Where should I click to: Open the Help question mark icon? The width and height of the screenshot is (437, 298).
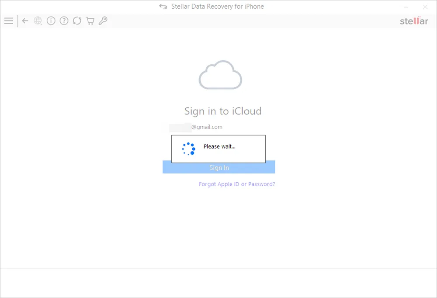pos(64,21)
